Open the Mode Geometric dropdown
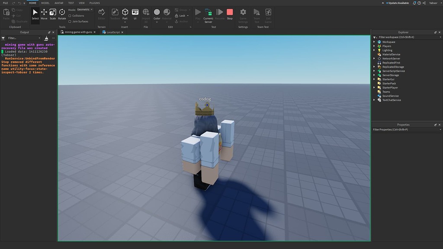The height and width of the screenshot is (249, 443). pyautogui.click(x=85, y=10)
